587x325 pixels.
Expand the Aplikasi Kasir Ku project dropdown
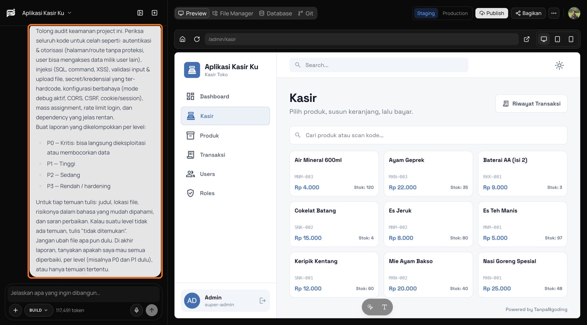click(47, 13)
